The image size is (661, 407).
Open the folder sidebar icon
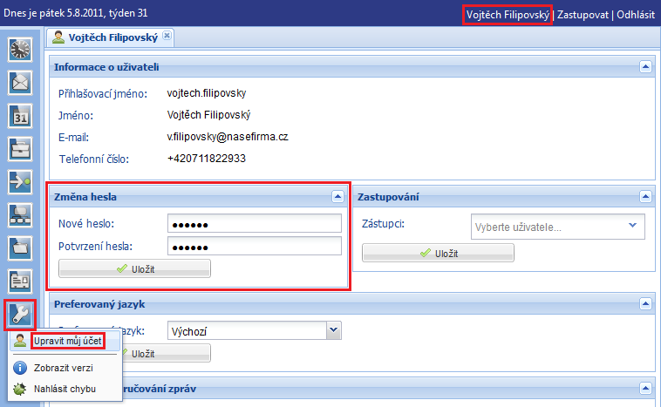(x=19, y=248)
